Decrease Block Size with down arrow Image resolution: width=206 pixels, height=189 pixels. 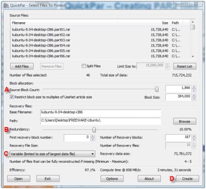tap(194, 99)
